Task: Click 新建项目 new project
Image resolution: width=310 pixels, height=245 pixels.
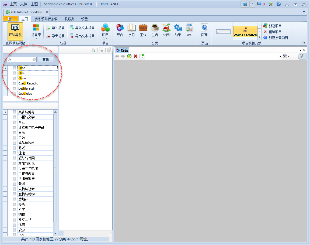Action: [272, 26]
